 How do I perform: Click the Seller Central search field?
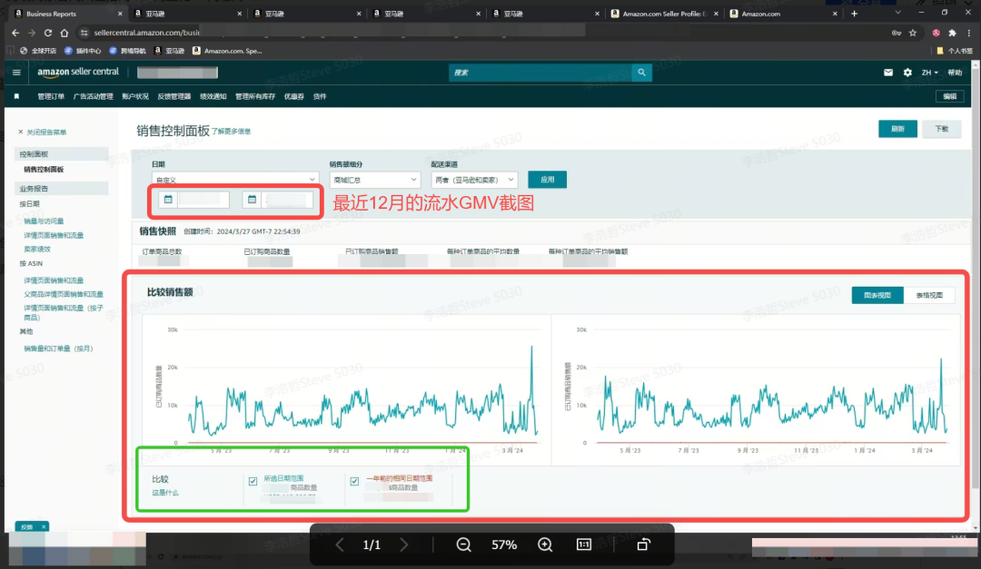[540, 73]
